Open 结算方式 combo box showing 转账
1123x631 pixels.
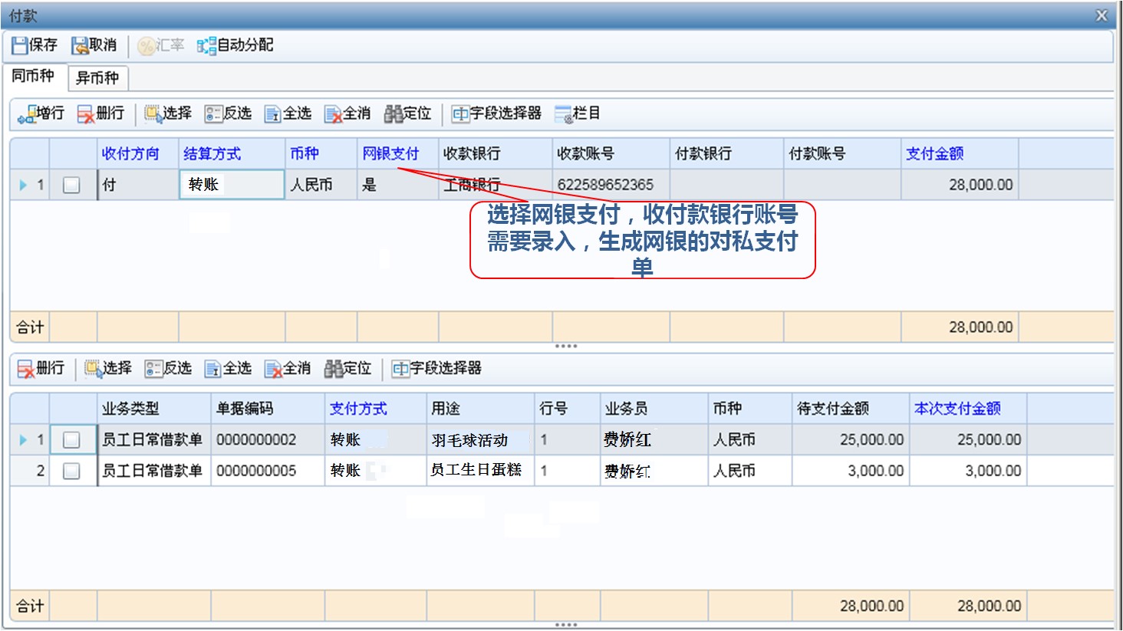231,185
